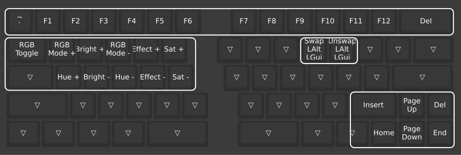Viewport: 461px width, 155px height.
Task: Select the Sat + key
Action: (x=174, y=49)
